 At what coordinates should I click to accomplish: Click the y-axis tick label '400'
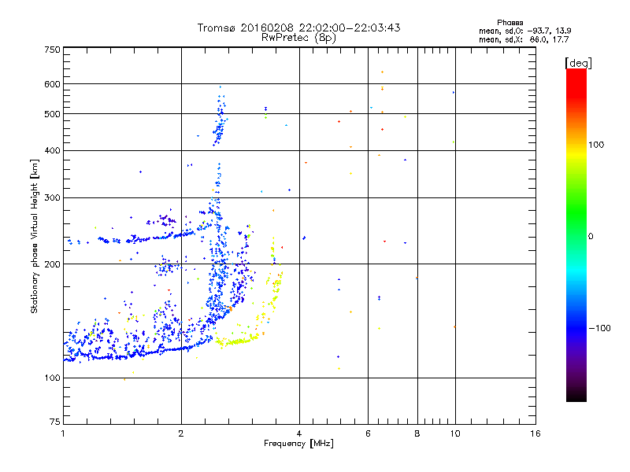(53, 151)
